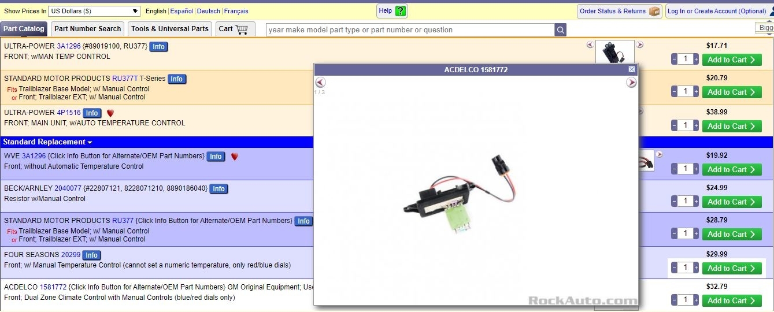Switch language to Español
Image resolution: width=774 pixels, height=312 pixels.
[x=182, y=11]
